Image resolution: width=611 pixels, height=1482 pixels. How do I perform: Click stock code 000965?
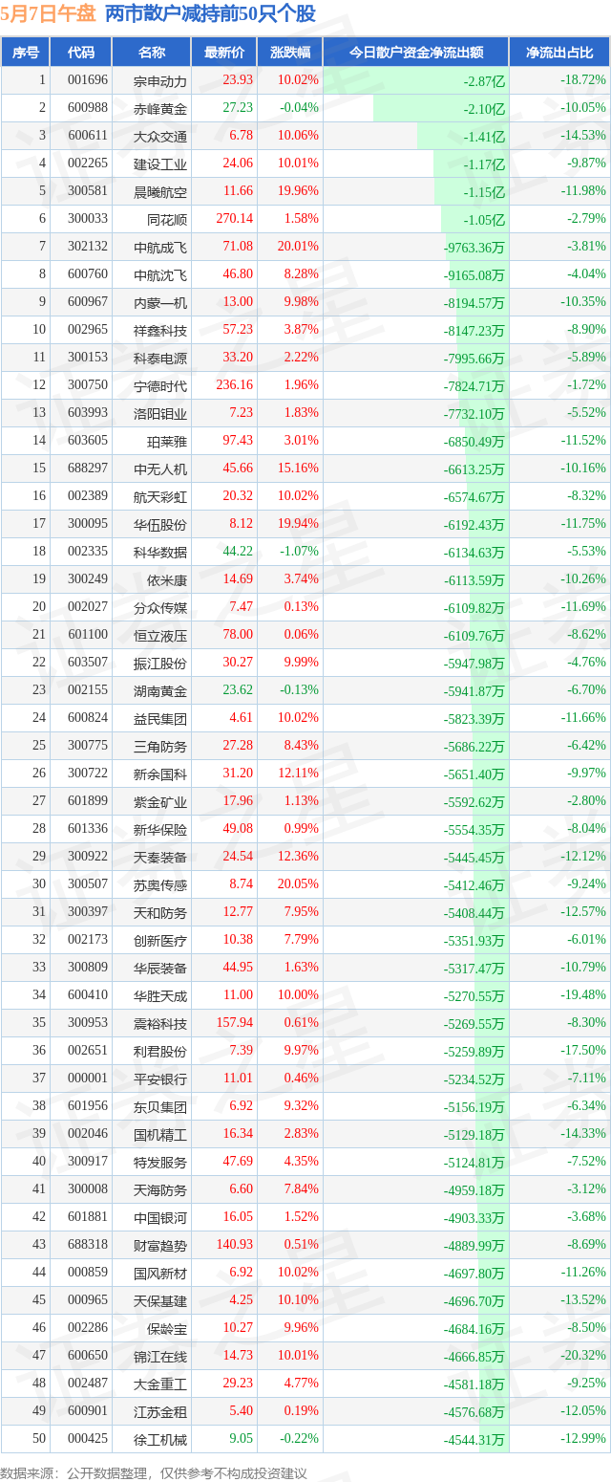pyautogui.click(x=88, y=1300)
